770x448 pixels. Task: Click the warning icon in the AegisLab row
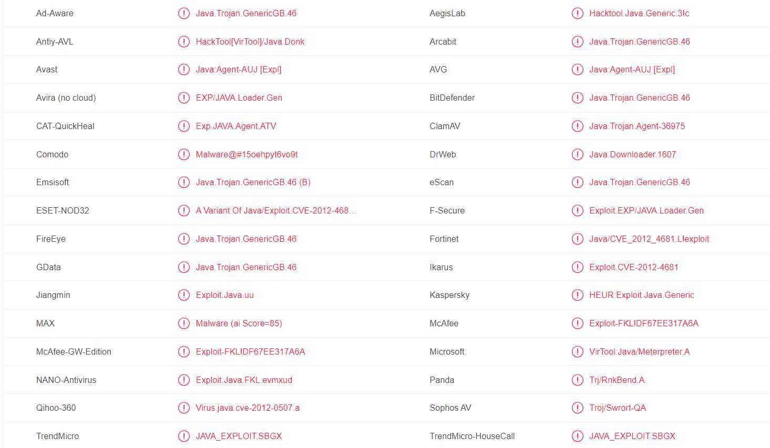577,13
